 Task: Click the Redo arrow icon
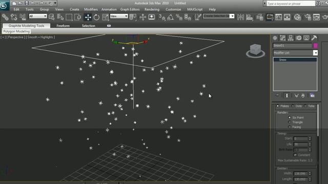coord(42,3)
